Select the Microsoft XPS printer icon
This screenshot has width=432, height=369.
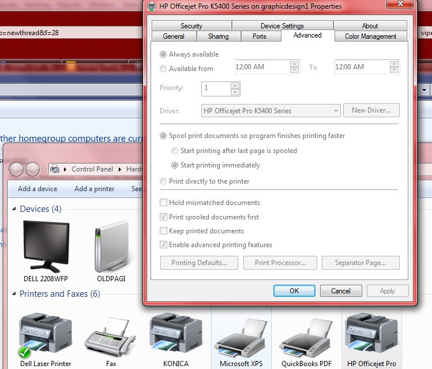click(241, 338)
